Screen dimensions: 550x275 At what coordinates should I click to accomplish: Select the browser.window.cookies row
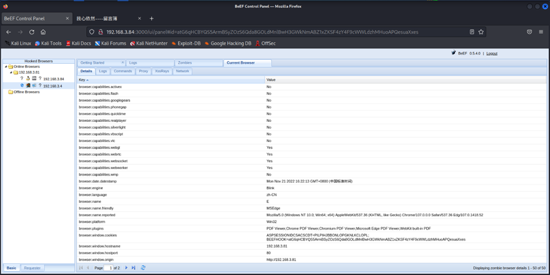pos(312,237)
